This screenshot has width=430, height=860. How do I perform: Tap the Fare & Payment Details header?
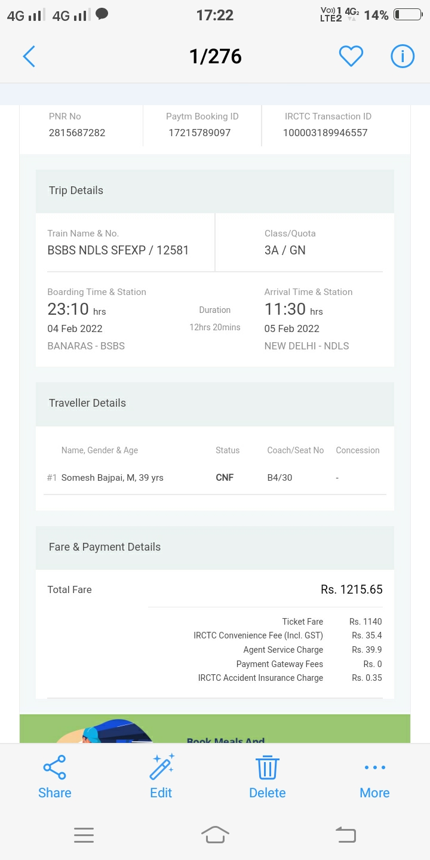point(215,547)
